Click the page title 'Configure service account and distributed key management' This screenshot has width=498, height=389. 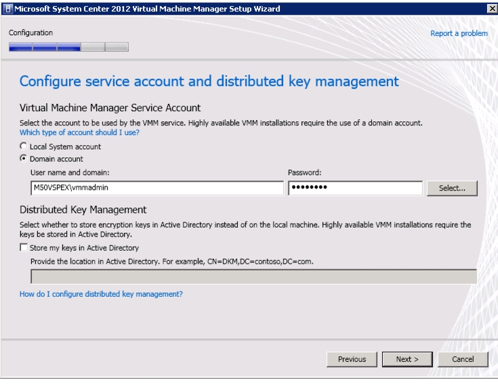click(x=209, y=81)
